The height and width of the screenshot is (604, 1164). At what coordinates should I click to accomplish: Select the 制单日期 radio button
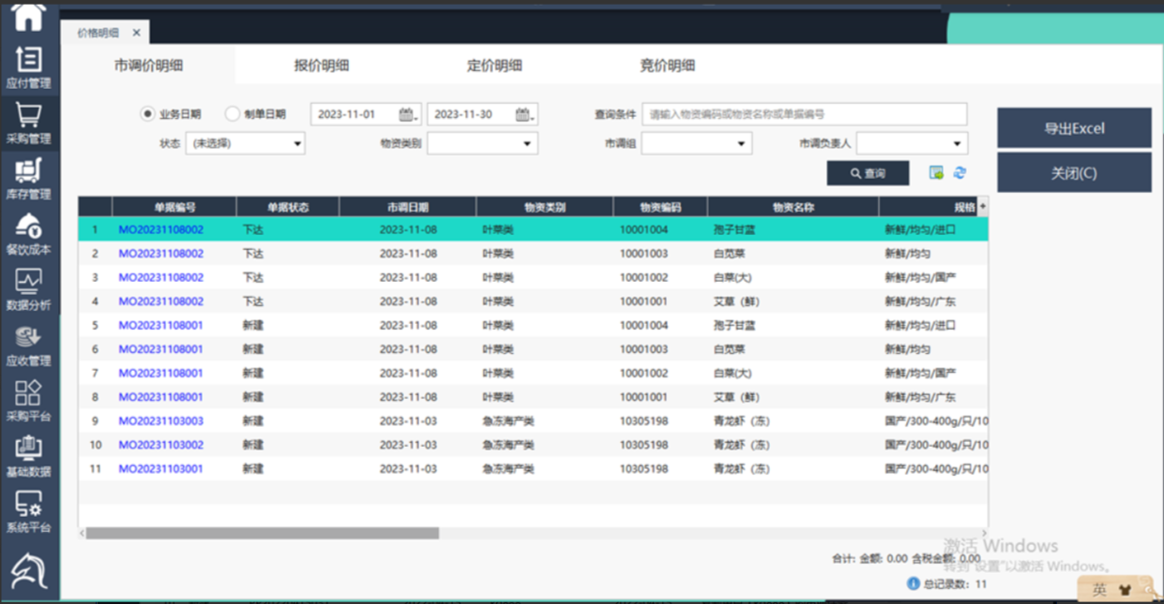coord(233,114)
